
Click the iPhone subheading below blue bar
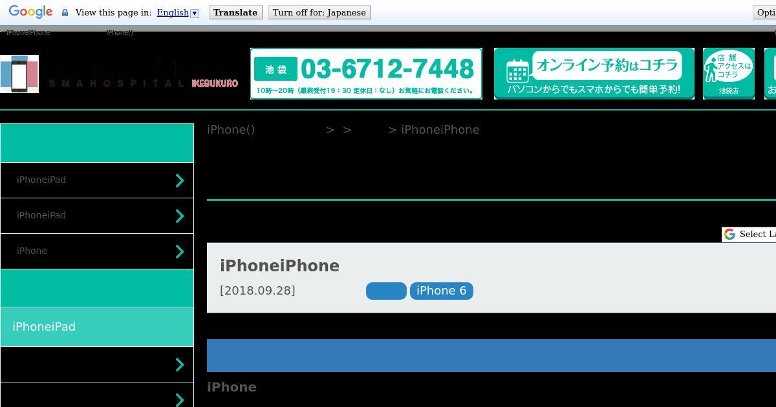coord(232,387)
